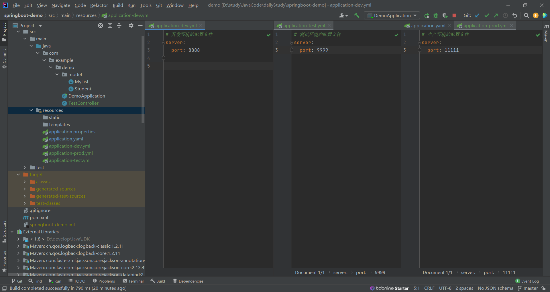
Task: Expand the test folder
Action: tap(25, 167)
